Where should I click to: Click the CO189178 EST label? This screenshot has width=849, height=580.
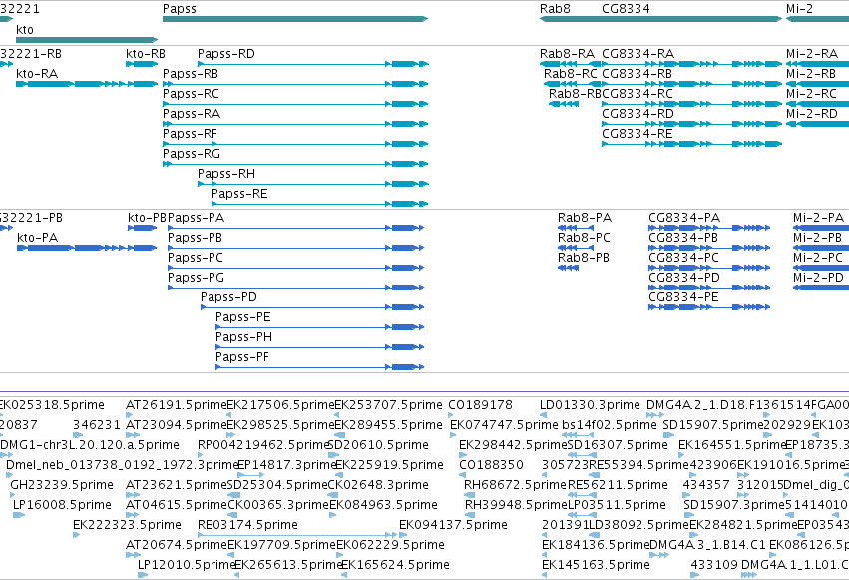pyautogui.click(x=480, y=405)
